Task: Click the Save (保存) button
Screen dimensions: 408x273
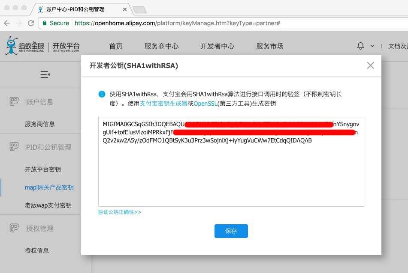Action: point(231,231)
